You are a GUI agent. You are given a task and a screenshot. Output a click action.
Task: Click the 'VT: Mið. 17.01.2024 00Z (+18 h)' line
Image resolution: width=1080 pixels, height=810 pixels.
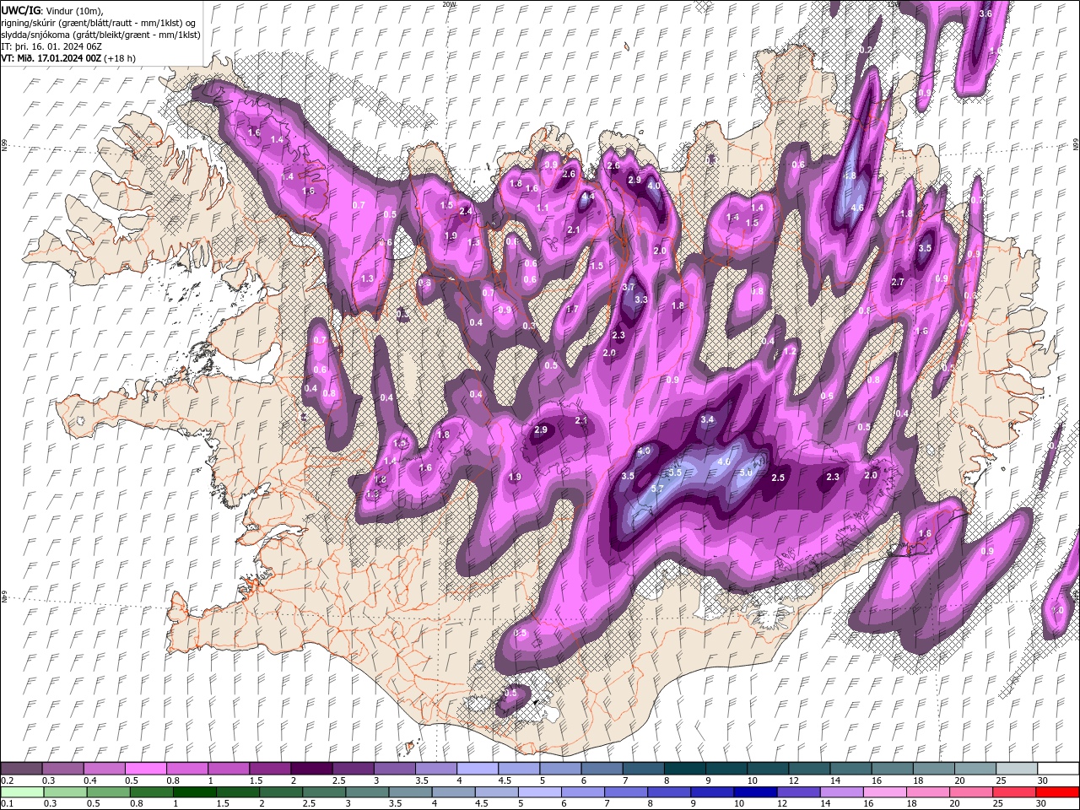tap(68, 58)
